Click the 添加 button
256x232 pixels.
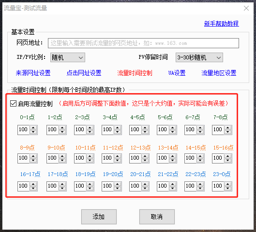99,217
